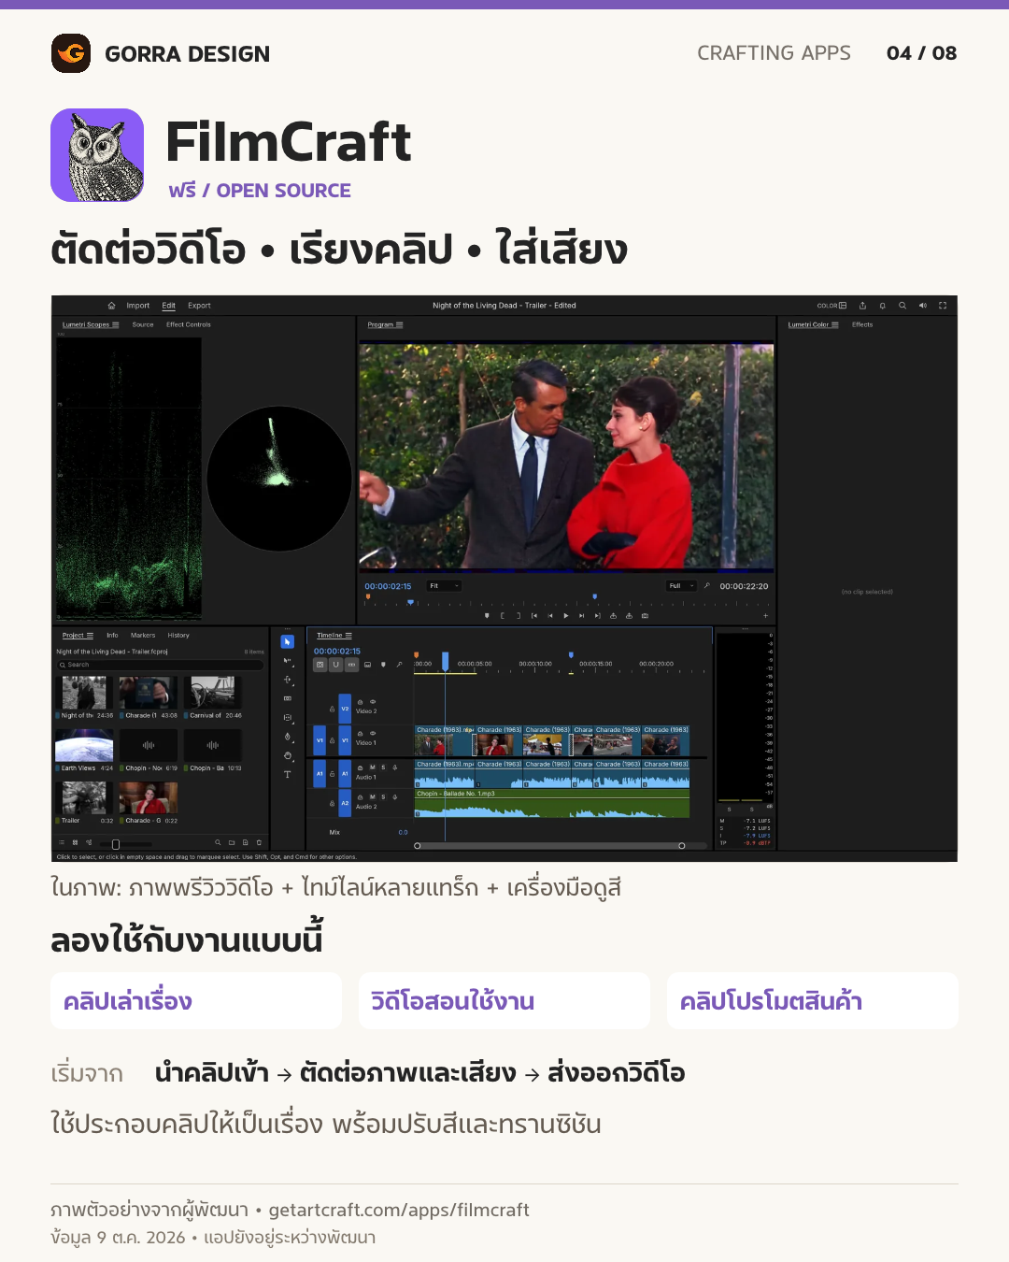The image size is (1009, 1262).
Task: Choose the Pen tool
Action: [287, 737]
